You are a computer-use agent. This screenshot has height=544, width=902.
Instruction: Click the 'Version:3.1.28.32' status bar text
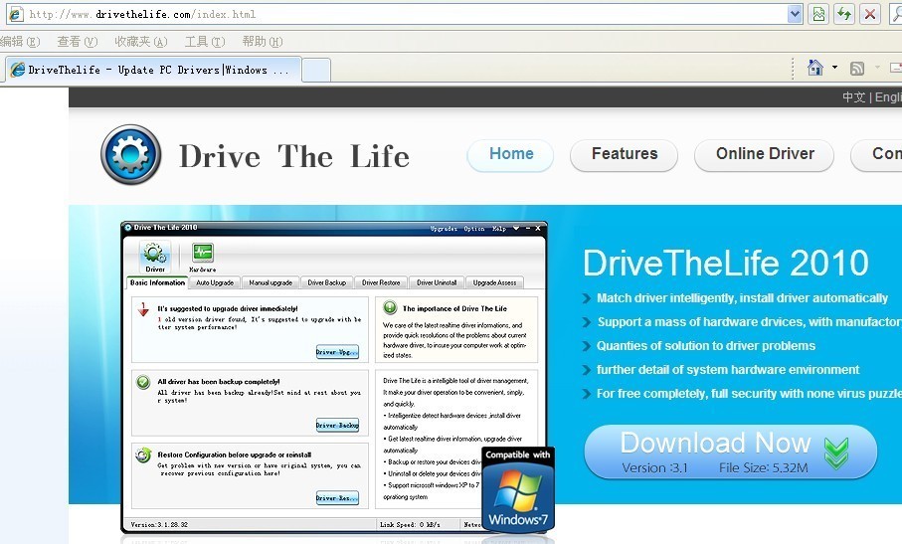159,524
